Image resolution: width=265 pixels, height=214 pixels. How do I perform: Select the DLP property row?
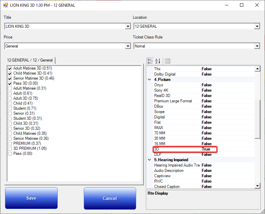coord(204,154)
